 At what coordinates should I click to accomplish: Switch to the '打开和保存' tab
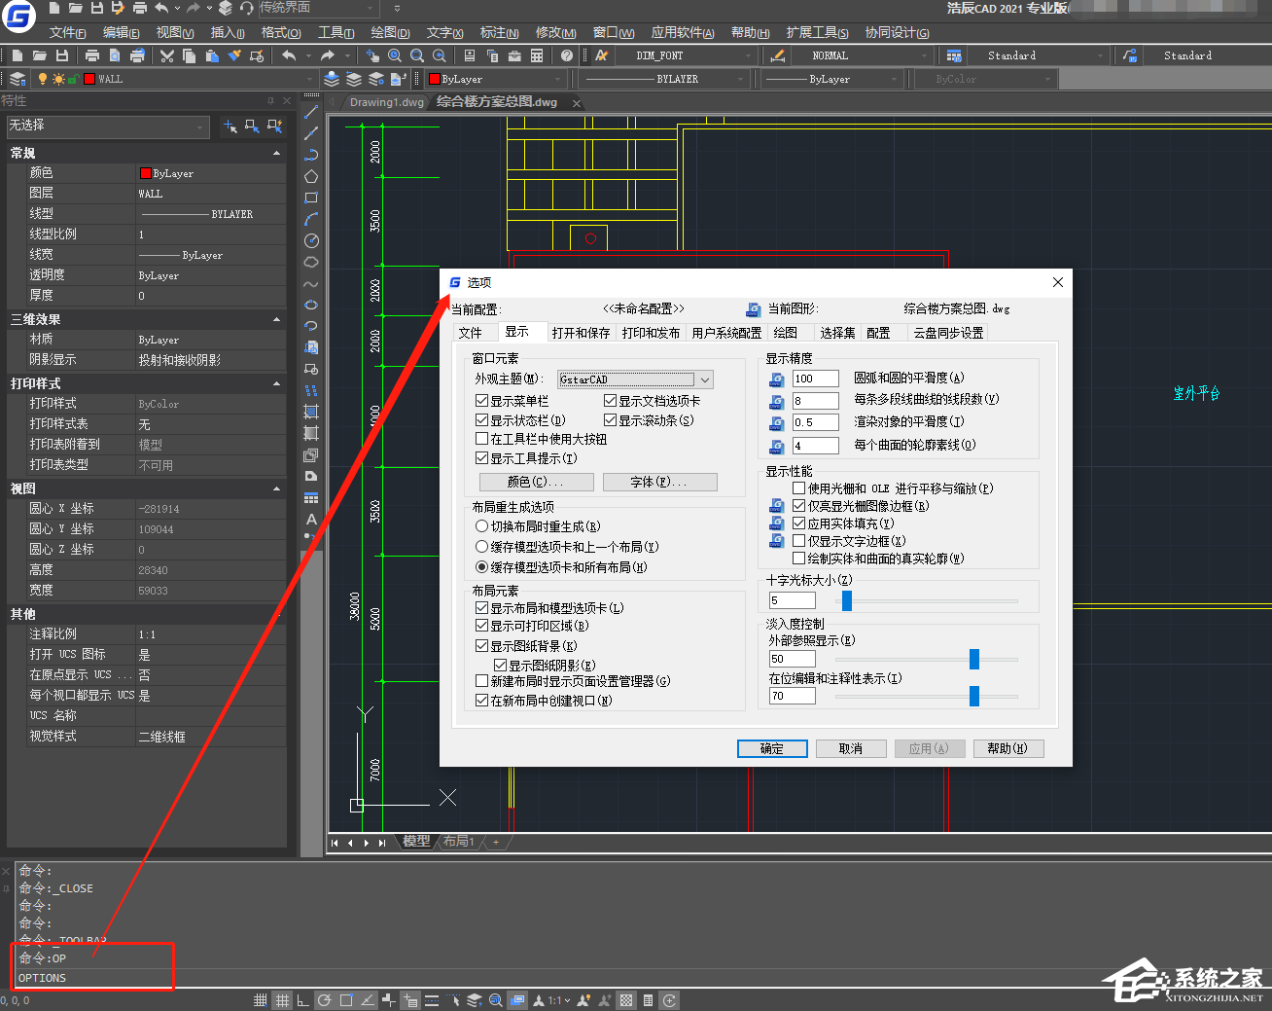tap(582, 332)
